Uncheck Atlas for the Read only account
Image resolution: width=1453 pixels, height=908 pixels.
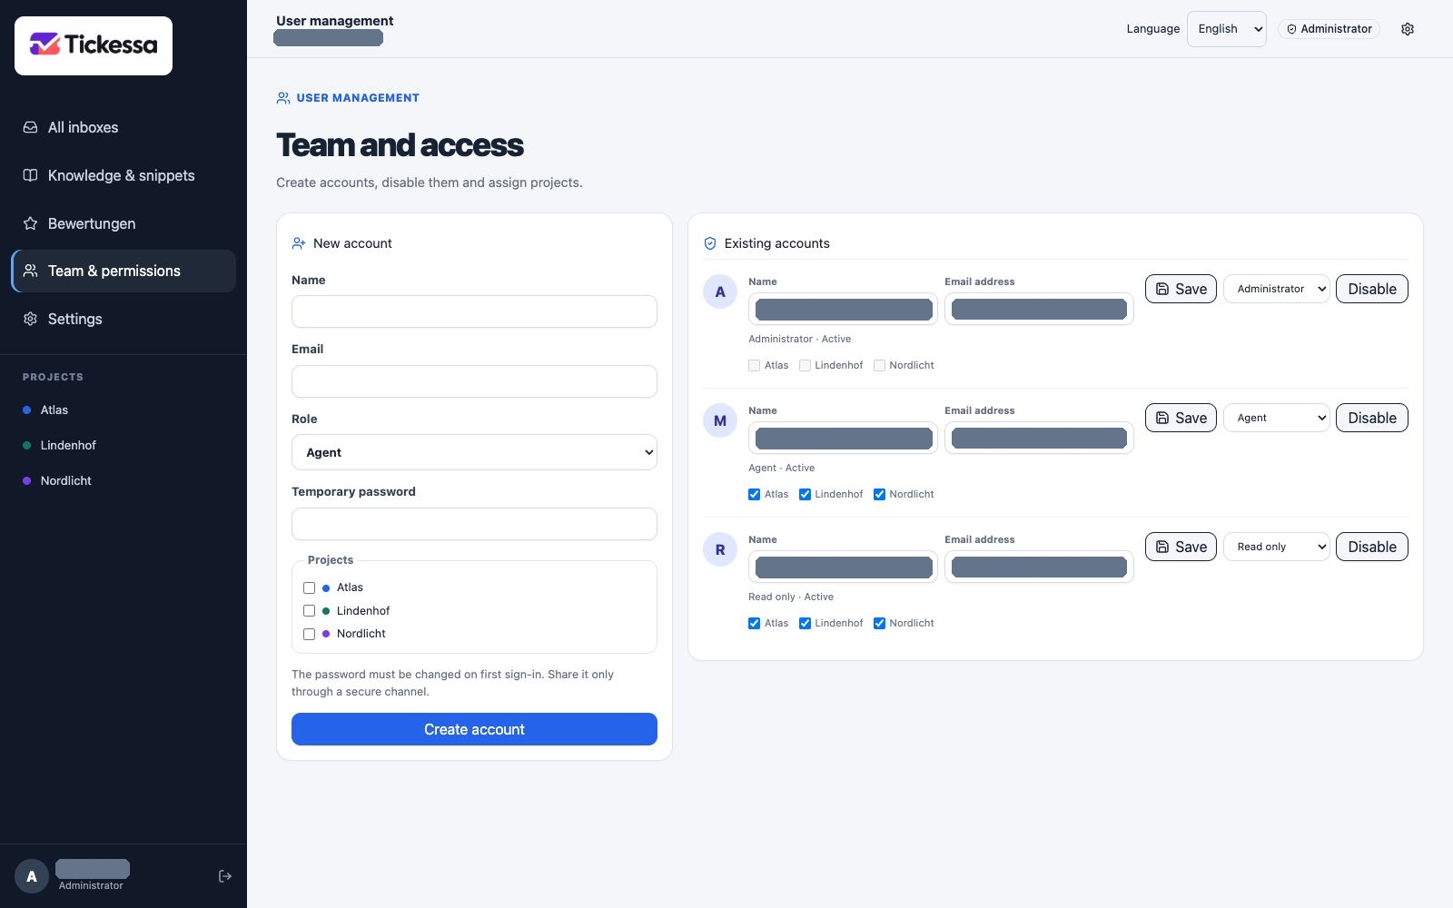[x=754, y=623]
